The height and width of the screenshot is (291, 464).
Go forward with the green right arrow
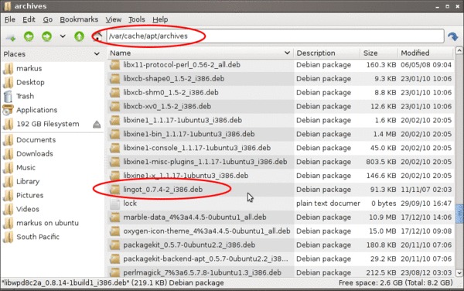pyautogui.click(x=46, y=36)
